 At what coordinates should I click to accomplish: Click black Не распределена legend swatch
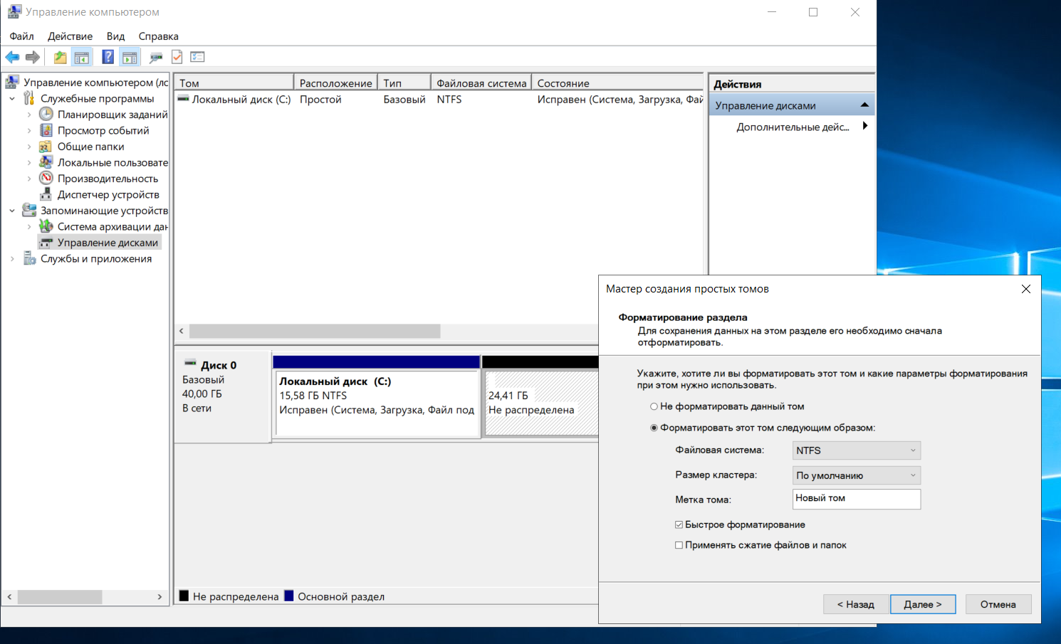[x=184, y=596]
